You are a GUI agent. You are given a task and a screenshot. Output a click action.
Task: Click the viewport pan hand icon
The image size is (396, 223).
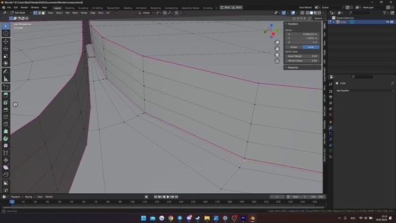point(277,49)
